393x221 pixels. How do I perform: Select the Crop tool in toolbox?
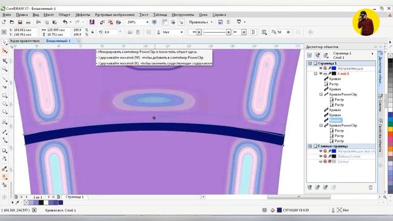tap(4, 60)
